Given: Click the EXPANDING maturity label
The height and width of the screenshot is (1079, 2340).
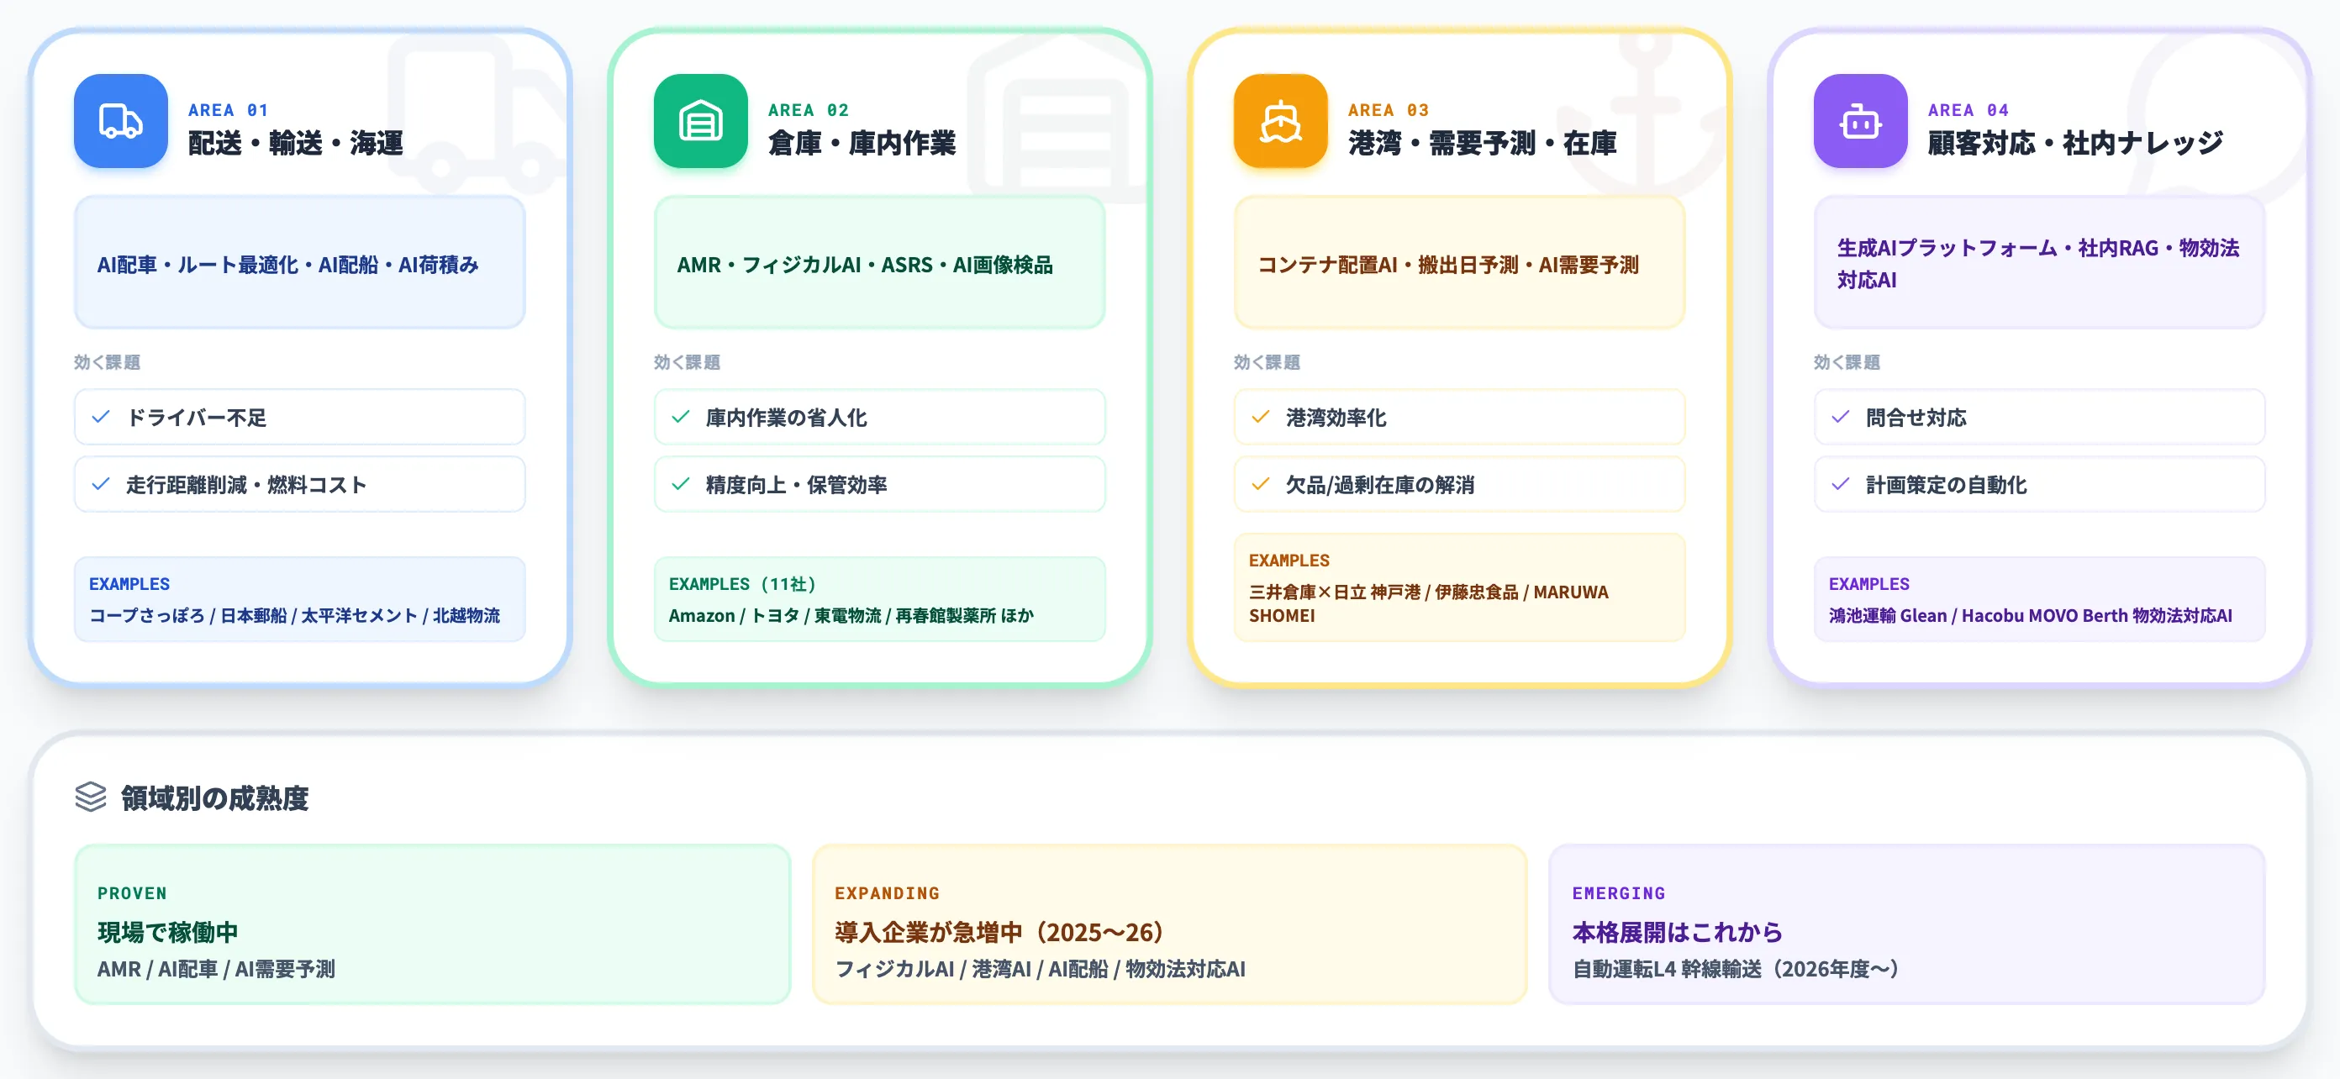Looking at the screenshot, I should (x=887, y=892).
